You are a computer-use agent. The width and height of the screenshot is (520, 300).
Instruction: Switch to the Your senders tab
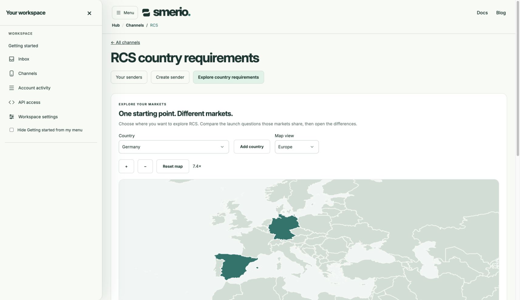coord(129,77)
